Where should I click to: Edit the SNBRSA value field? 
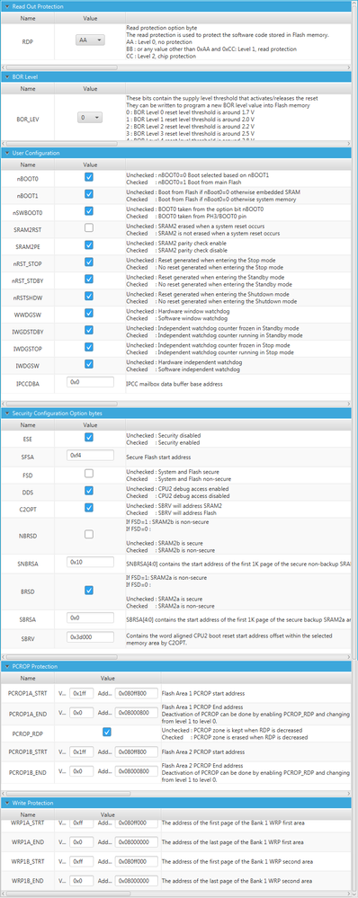point(90,563)
